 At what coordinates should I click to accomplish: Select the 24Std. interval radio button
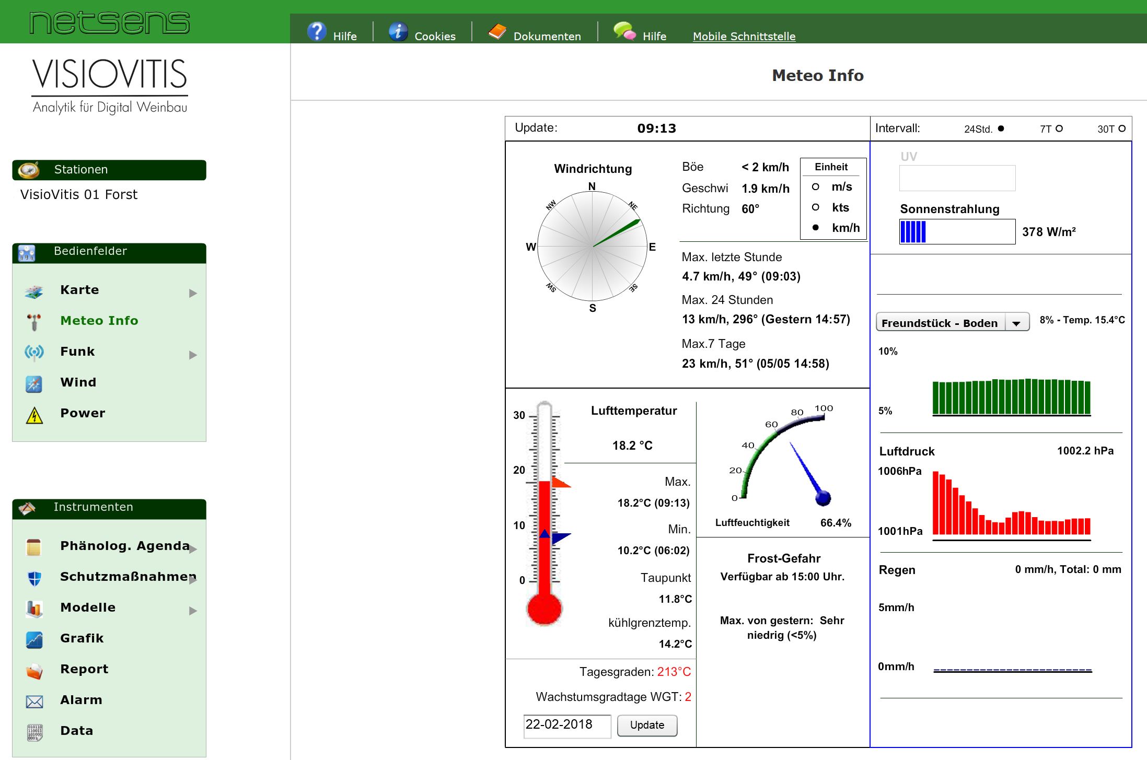coord(1001,128)
